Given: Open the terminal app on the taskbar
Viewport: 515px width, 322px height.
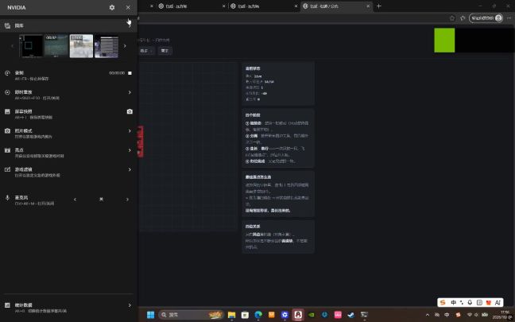Looking at the screenshot, I should (x=365, y=315).
